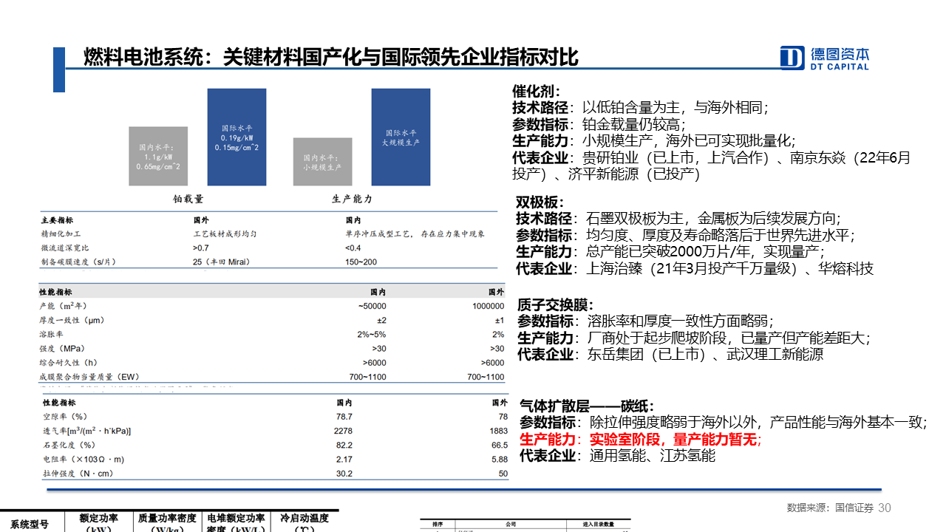Select the 电阻率 row label

(84, 460)
